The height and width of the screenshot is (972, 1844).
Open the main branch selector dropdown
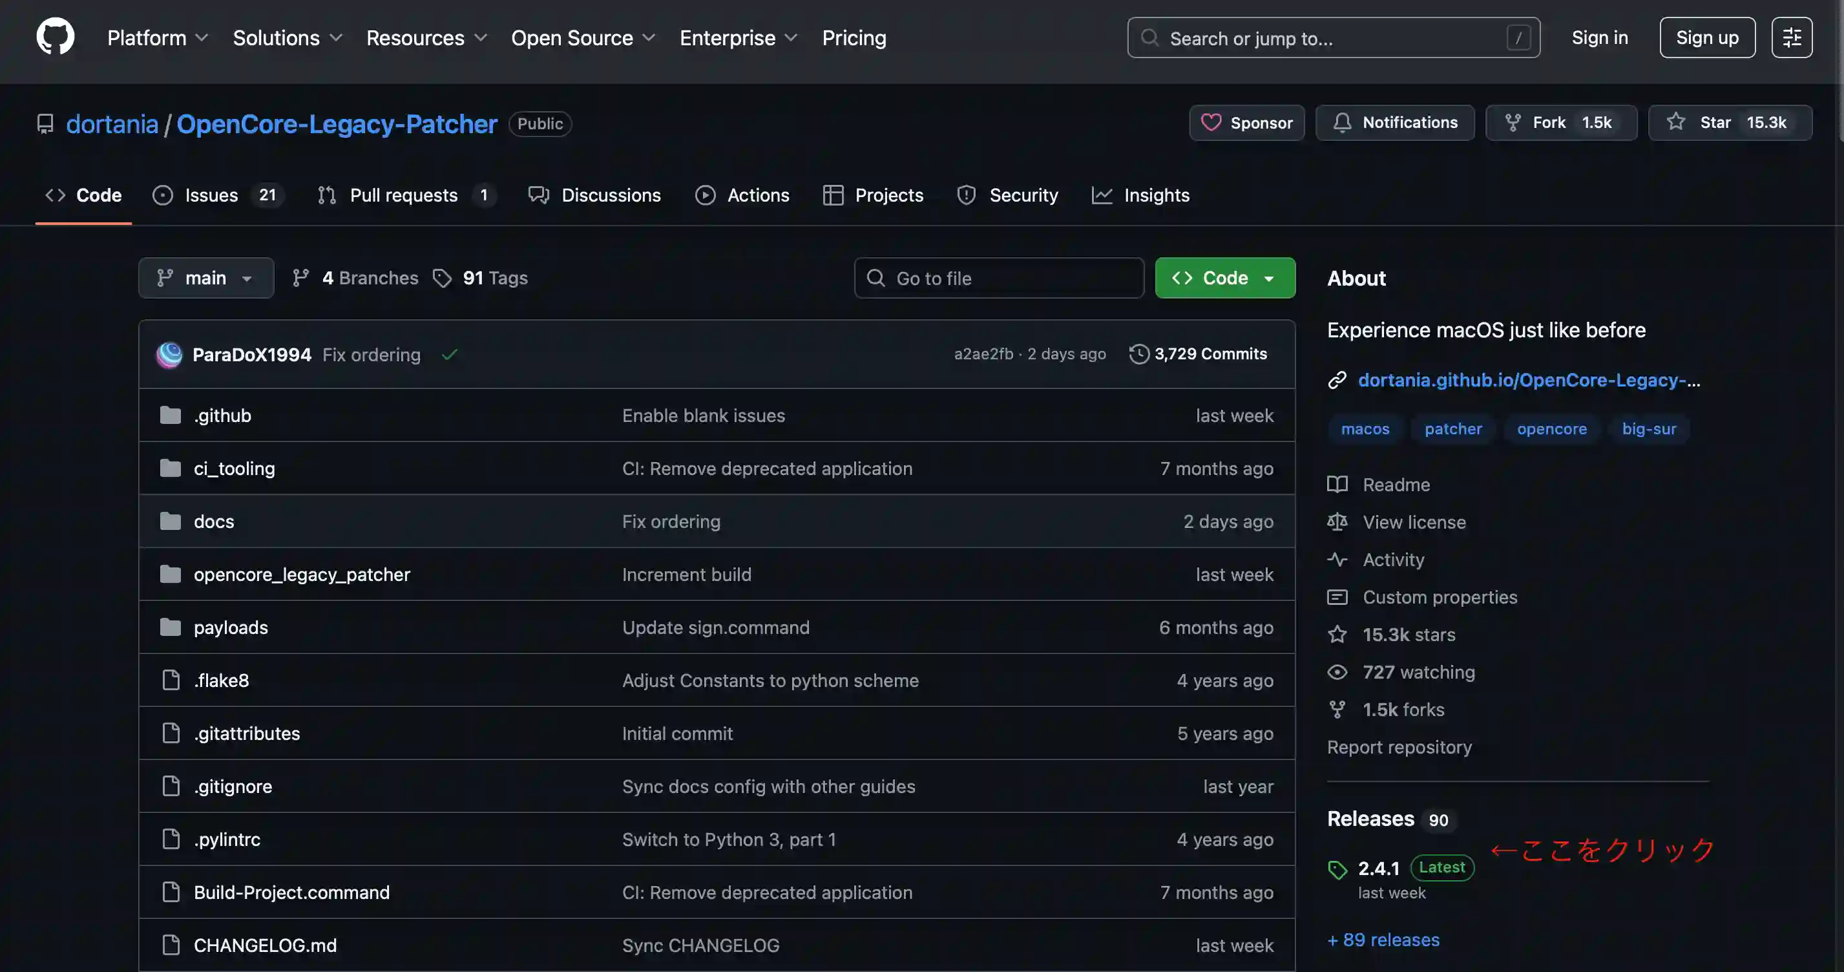tap(206, 278)
